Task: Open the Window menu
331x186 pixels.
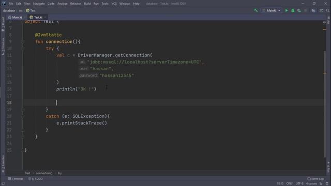Action: (x=125, y=4)
